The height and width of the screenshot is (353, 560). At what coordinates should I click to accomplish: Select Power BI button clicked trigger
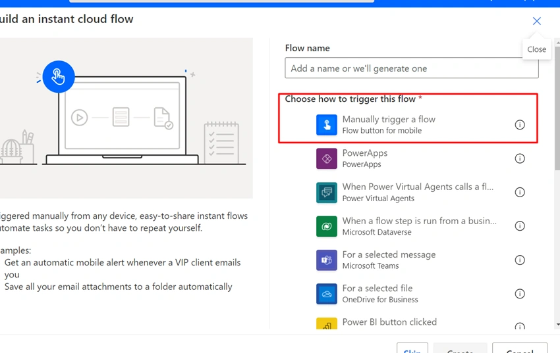(389, 322)
